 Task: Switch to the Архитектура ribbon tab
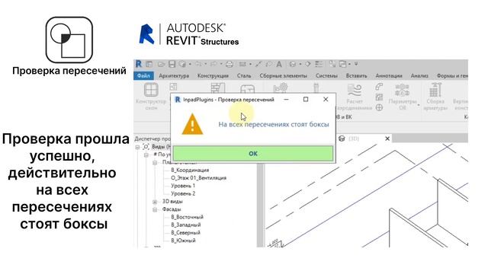pos(174,75)
